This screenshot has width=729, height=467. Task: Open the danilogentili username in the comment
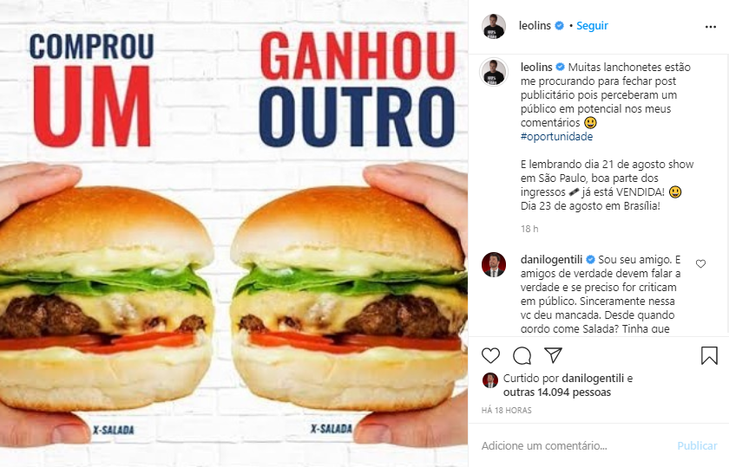coord(551,260)
